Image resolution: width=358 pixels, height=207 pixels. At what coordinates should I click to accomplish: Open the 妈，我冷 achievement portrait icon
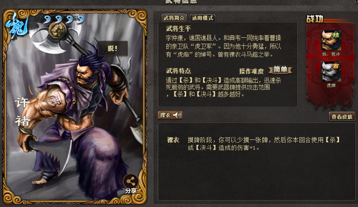(x=331, y=41)
